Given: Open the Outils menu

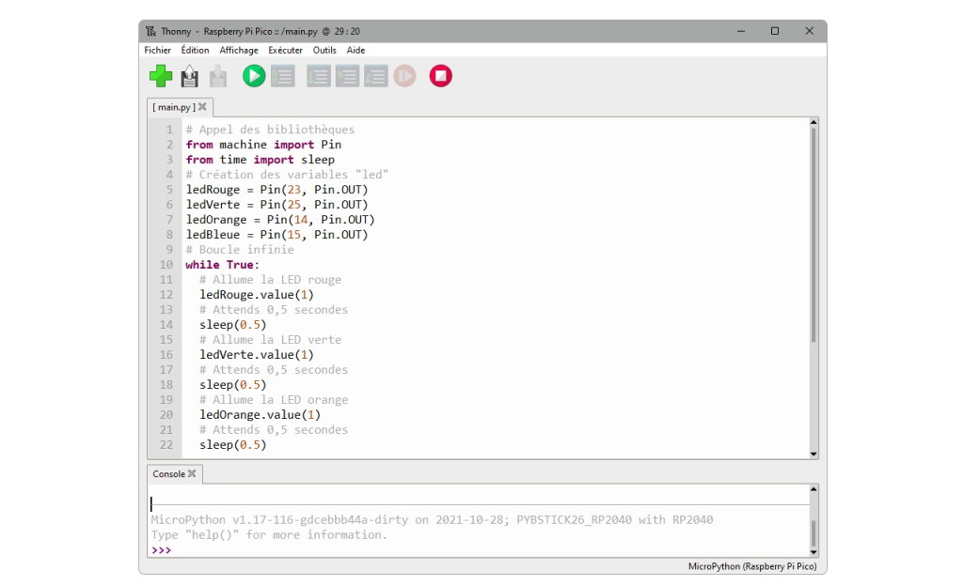Looking at the screenshot, I should pos(324,50).
